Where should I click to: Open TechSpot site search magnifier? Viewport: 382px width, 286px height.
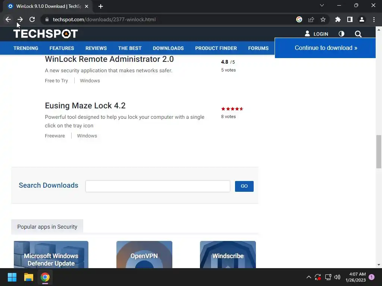click(358, 34)
